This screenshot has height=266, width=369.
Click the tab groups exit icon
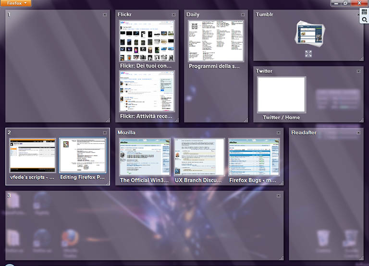[x=364, y=12]
